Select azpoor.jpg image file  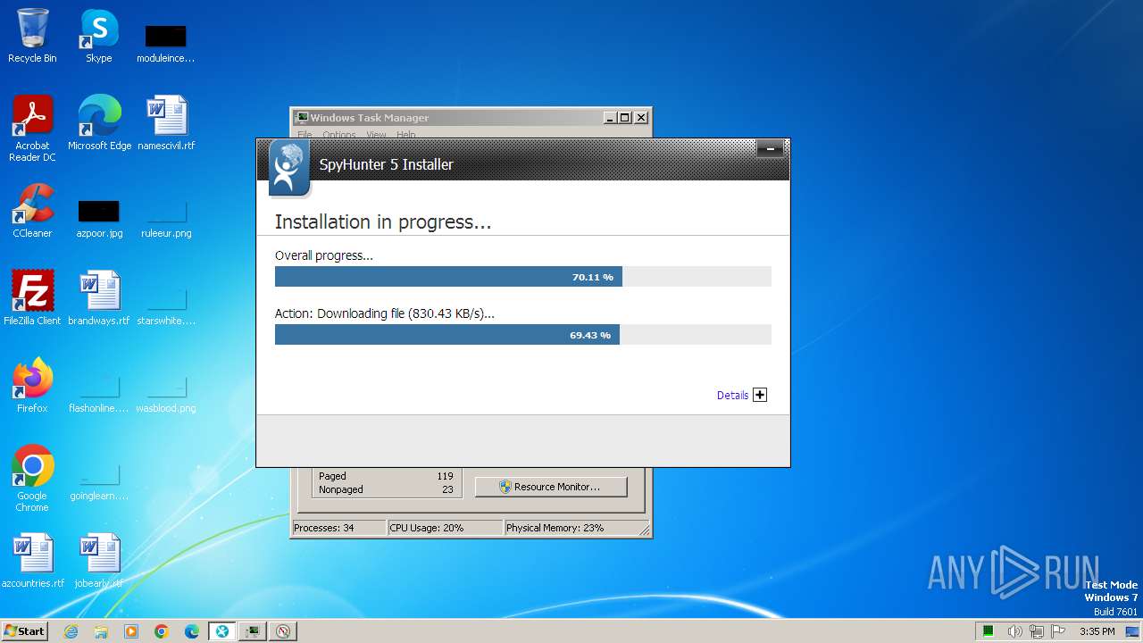click(x=99, y=219)
